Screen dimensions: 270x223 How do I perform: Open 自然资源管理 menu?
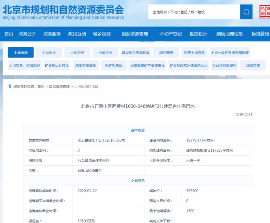point(135,34)
